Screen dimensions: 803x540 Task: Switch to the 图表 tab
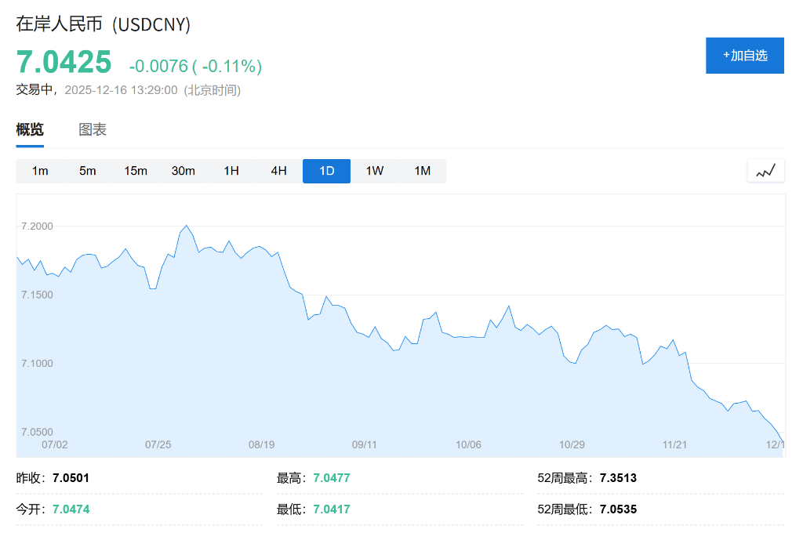point(93,129)
